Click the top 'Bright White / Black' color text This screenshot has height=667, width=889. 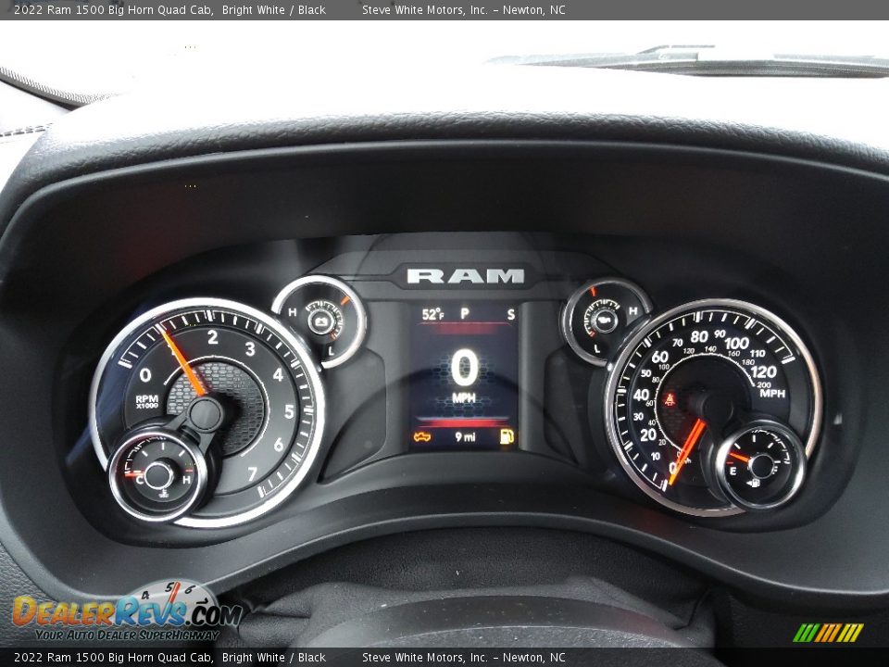274,9
